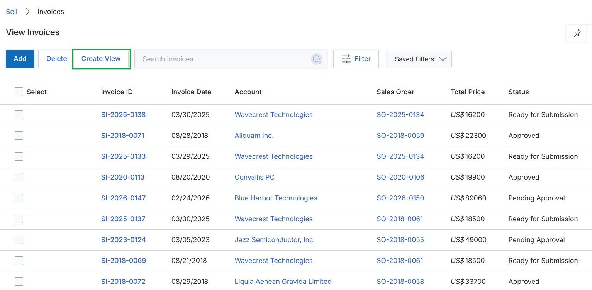Screen dimensions: 592x290
Task: Click the Create View button
Action: (101, 59)
